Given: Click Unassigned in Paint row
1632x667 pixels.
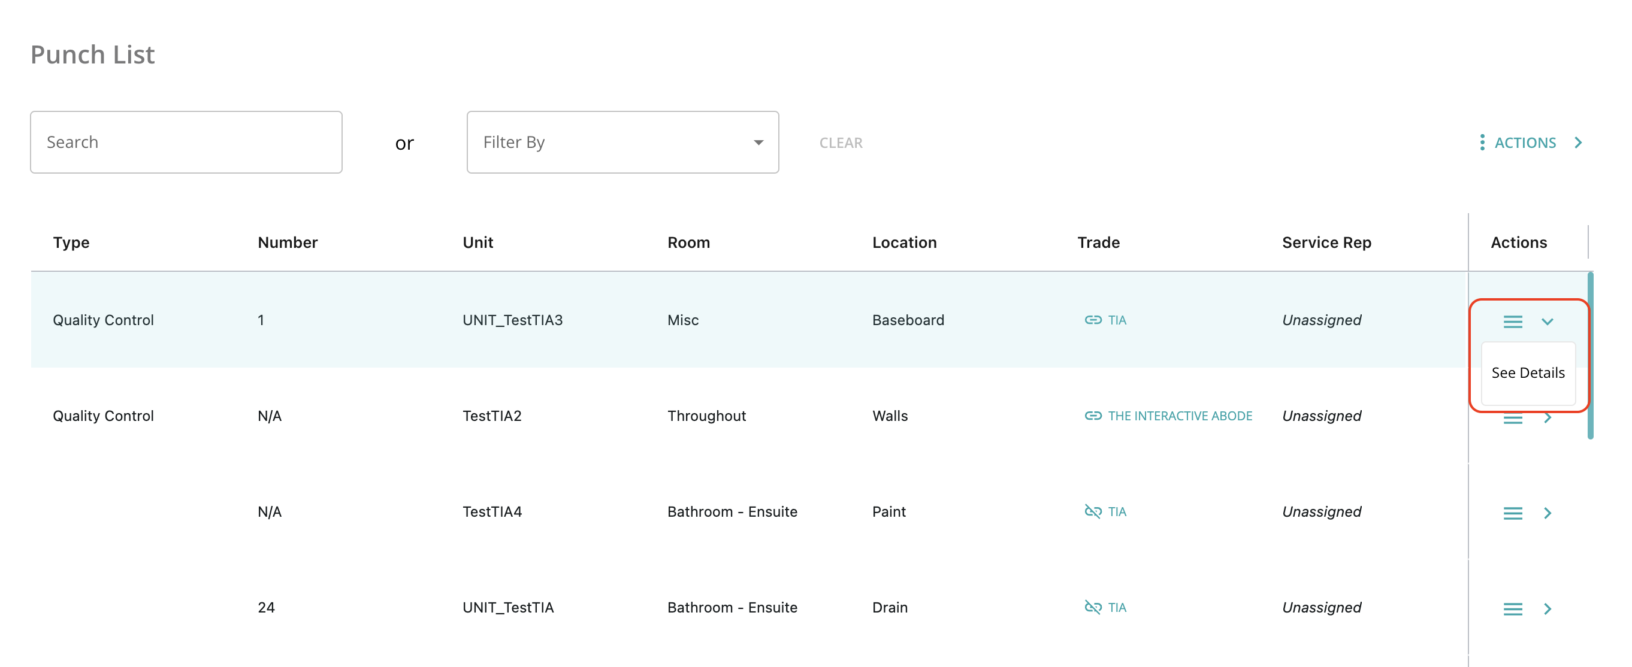Looking at the screenshot, I should click(1321, 511).
